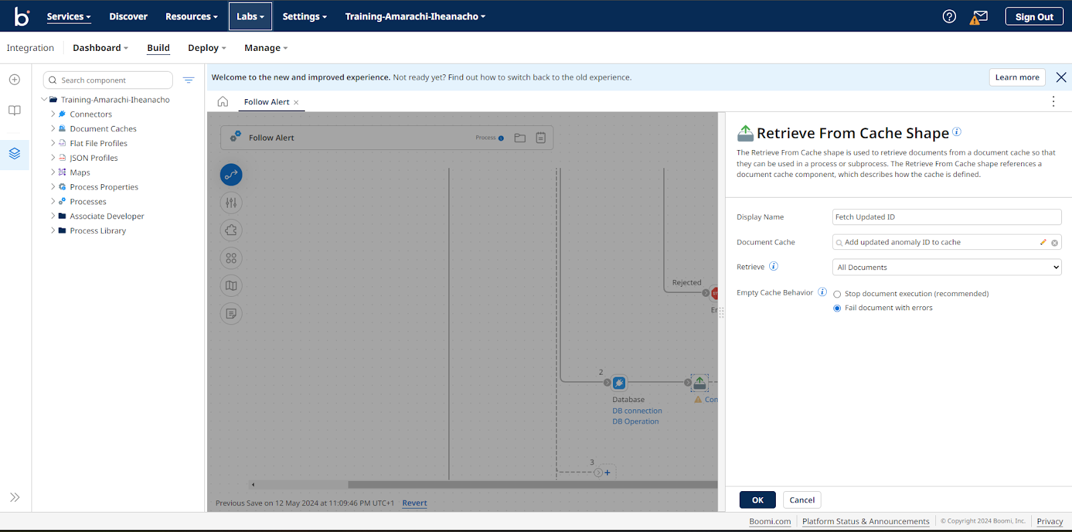Edit the Document Cache with pencil icon
Screen dimensions: 1072x532
[1043, 243]
